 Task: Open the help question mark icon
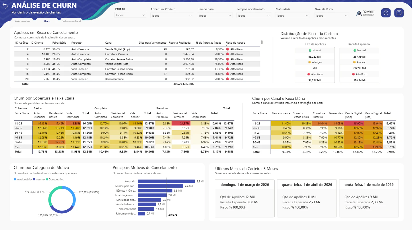click(386, 13)
